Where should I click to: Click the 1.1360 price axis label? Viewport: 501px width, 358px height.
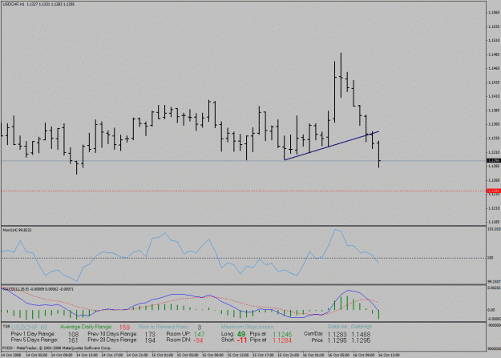point(494,124)
